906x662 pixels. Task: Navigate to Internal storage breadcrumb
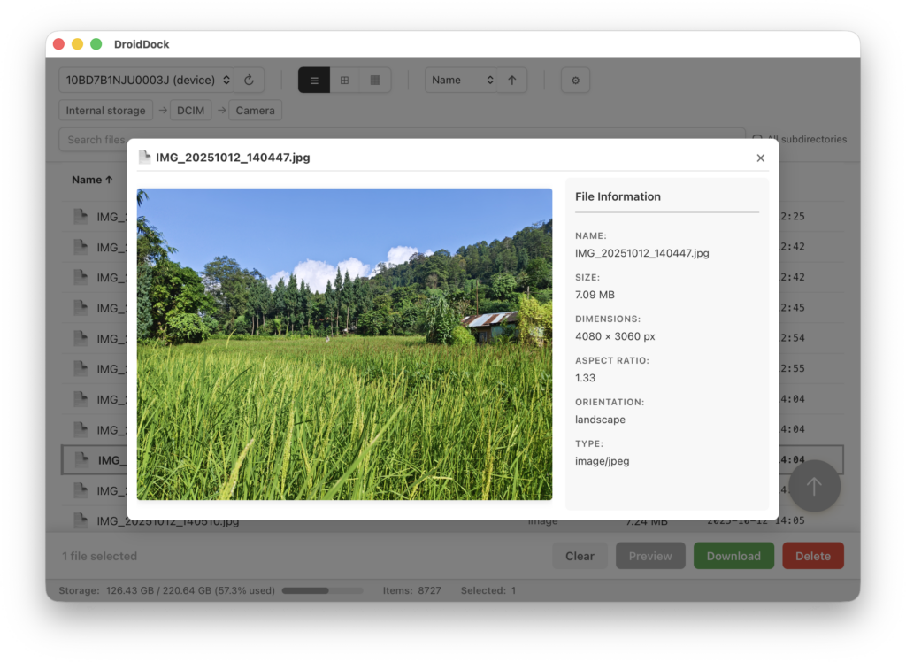coord(105,111)
